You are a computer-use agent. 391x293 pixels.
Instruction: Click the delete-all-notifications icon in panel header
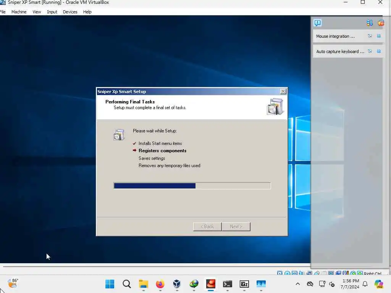(381, 23)
